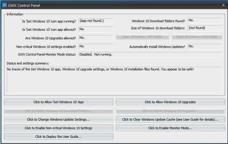The height and width of the screenshot is (144, 228).
Task: Click to Change Windows Update Settings
Action: (x=59, y=119)
